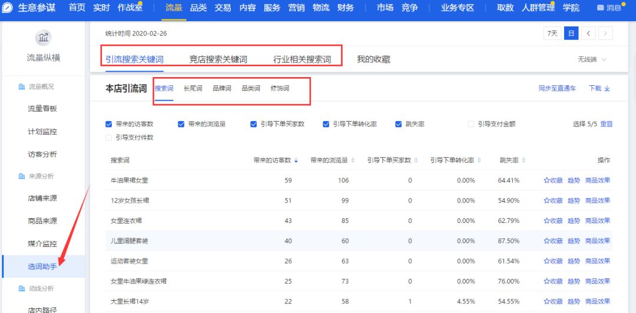Viewport: 636px width, 313px height.
Task: Open 作战室 in top navigation
Action: point(130,8)
